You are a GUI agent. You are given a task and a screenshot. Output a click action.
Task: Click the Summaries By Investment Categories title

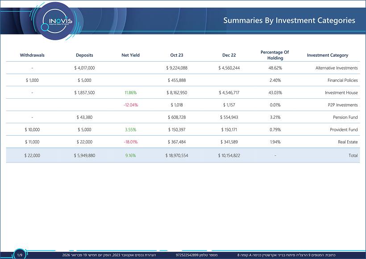289,21
